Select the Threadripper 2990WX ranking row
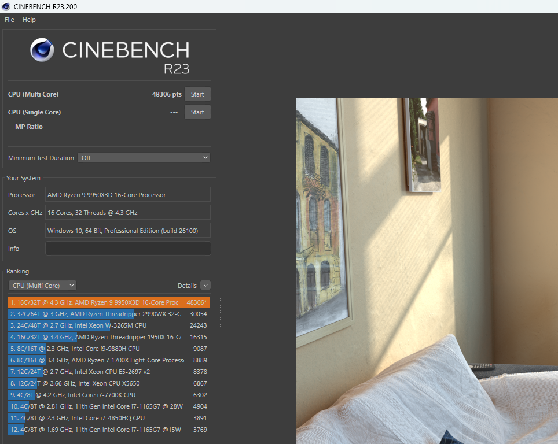Screen dimensions: 558x444 (x=109, y=314)
